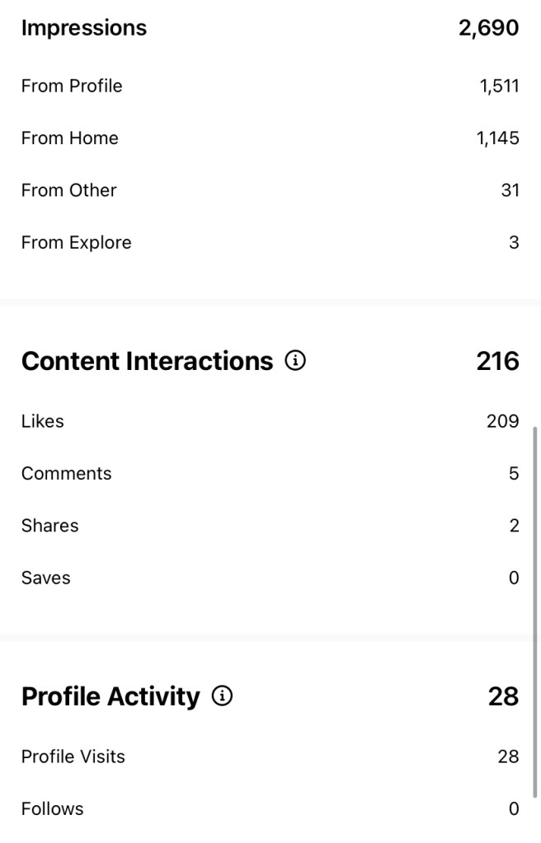Image resolution: width=541 pixels, height=843 pixels.
Task: Select the 1,511 From Profile count
Action: pos(499,86)
